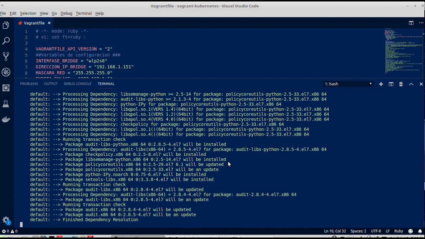Open the Explorer view in activity bar
425x239 pixels.
pos(6,25)
